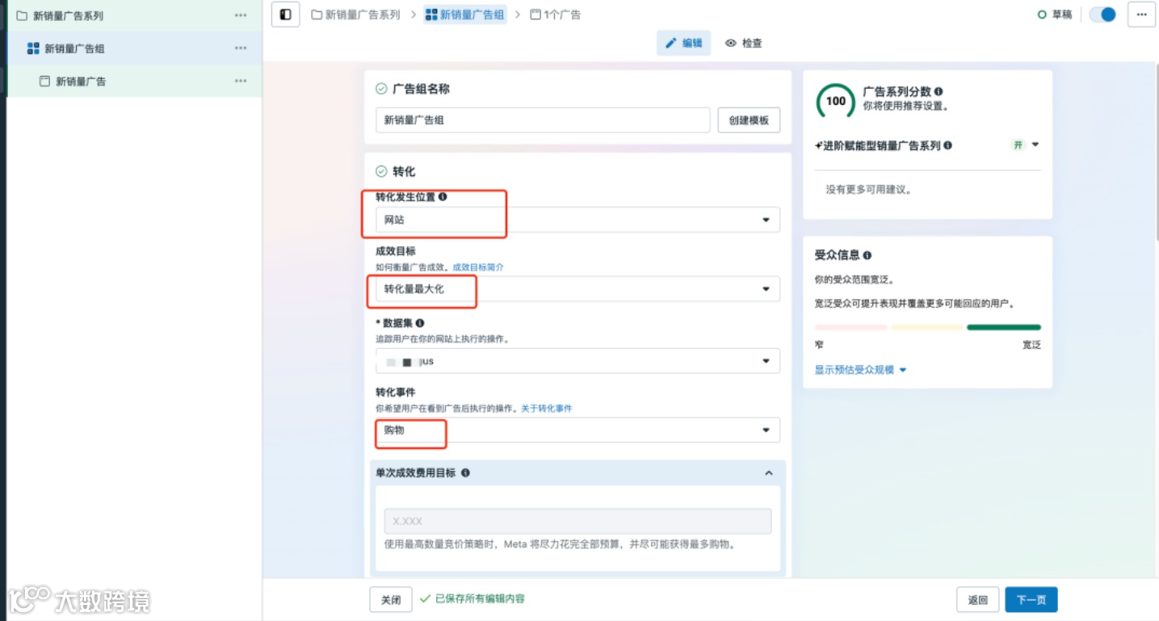This screenshot has width=1159, height=621.
Task: Click the campaign score 100 circle
Action: click(x=836, y=101)
